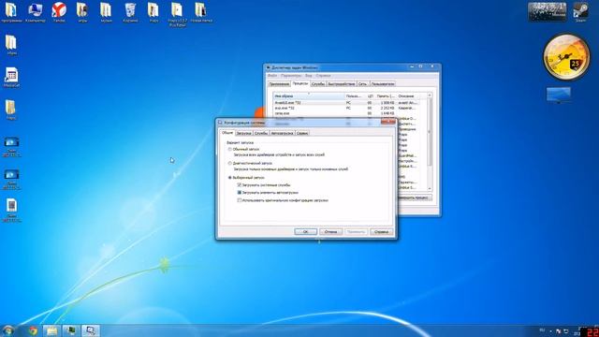Screen dimensions: 599x337
Task: Launch the Yandex browser desktop shortcut
Action: [x=59, y=12]
